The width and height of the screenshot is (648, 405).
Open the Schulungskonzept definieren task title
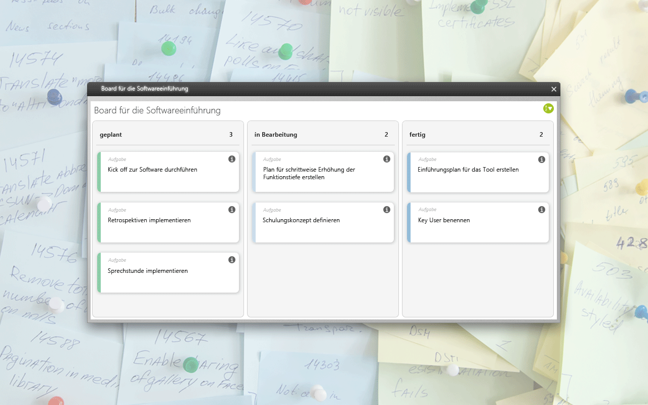pos(301,220)
